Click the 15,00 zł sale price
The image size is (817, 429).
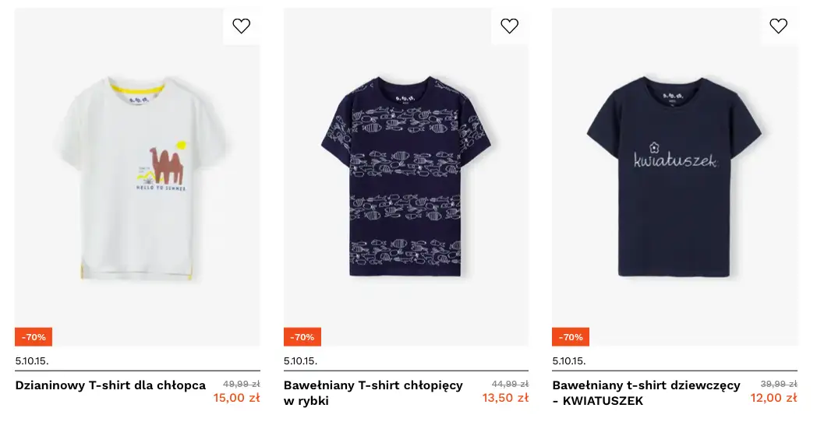tap(236, 398)
